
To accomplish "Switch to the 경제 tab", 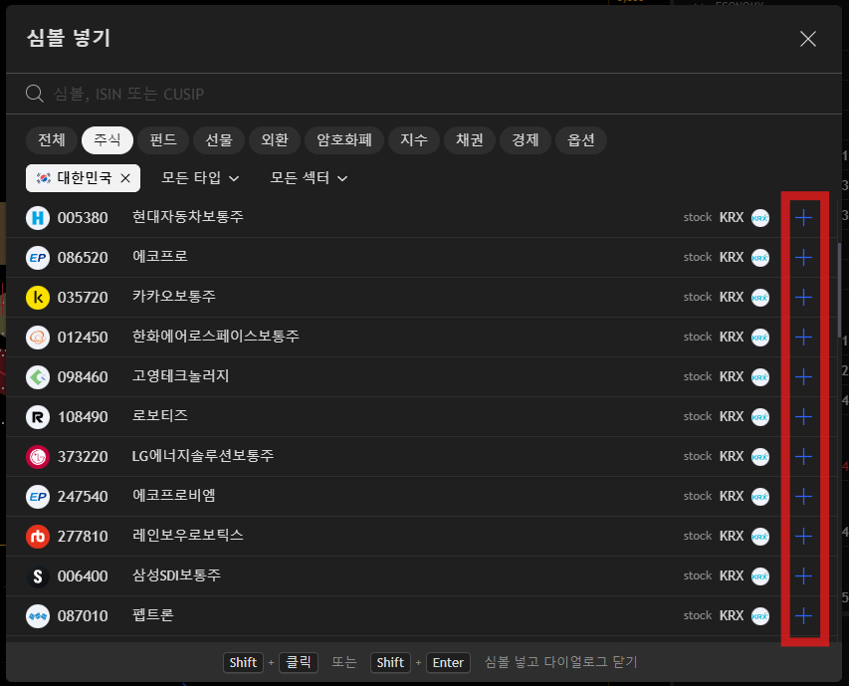I will click(526, 140).
